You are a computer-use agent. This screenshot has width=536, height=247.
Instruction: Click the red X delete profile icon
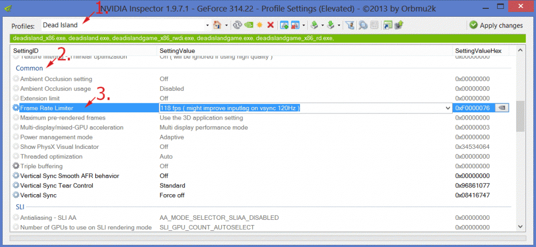(x=271, y=25)
